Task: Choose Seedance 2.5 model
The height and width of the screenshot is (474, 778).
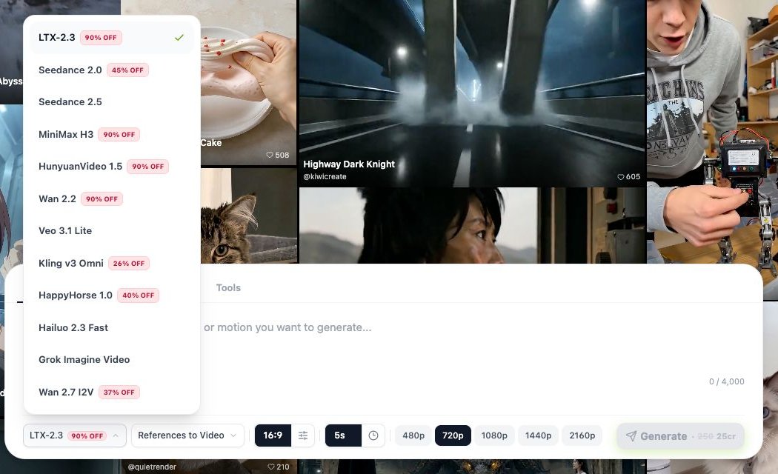Action: 112,102
